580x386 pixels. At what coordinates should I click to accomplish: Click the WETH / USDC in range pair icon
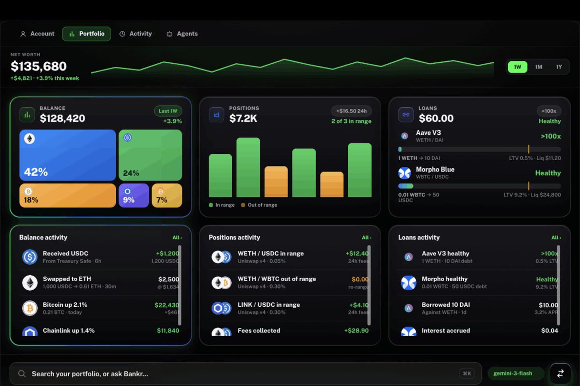coord(221,257)
